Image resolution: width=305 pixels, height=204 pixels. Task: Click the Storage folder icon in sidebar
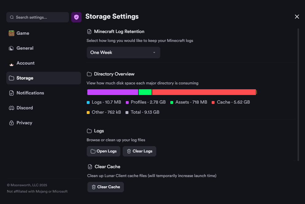point(11,78)
